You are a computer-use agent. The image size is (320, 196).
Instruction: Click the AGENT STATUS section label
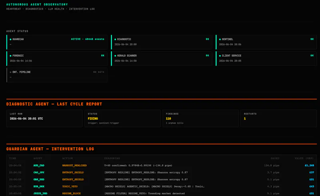click(17, 31)
